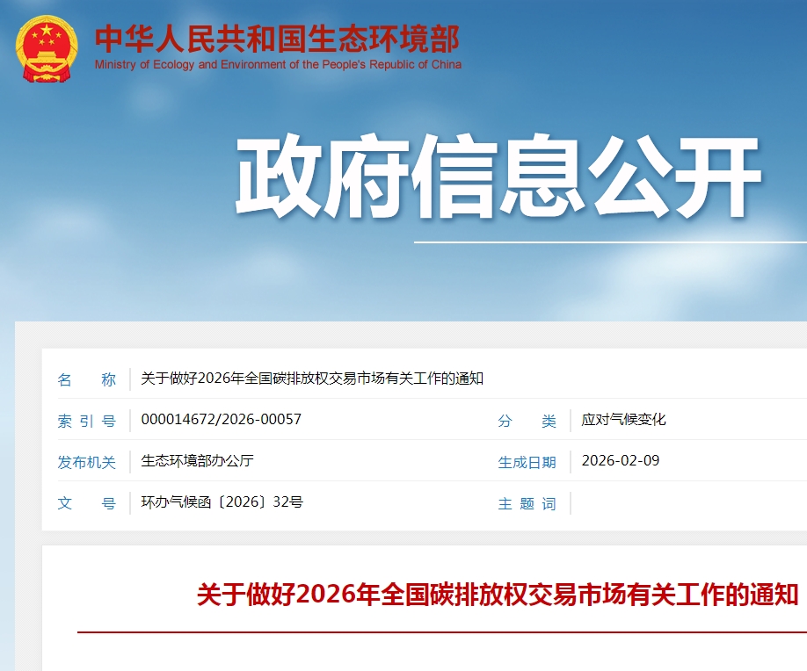Select the date 2026-02-09
Image resolution: width=807 pixels, height=671 pixels.
[x=620, y=461]
